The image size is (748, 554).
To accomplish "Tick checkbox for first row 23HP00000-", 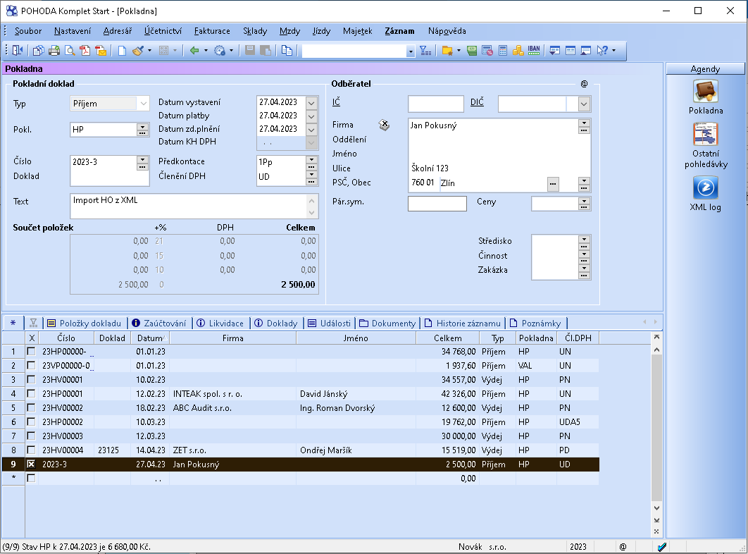I will tap(31, 352).
